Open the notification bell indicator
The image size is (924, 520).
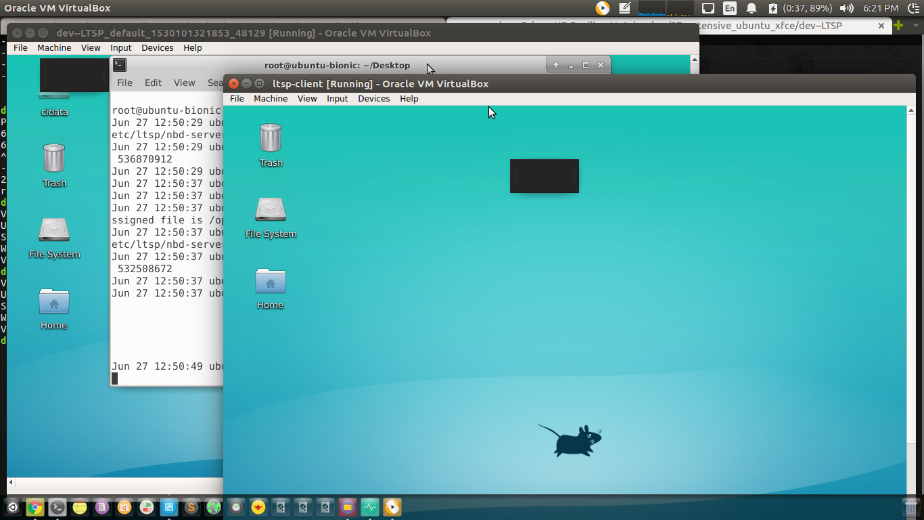(x=752, y=8)
